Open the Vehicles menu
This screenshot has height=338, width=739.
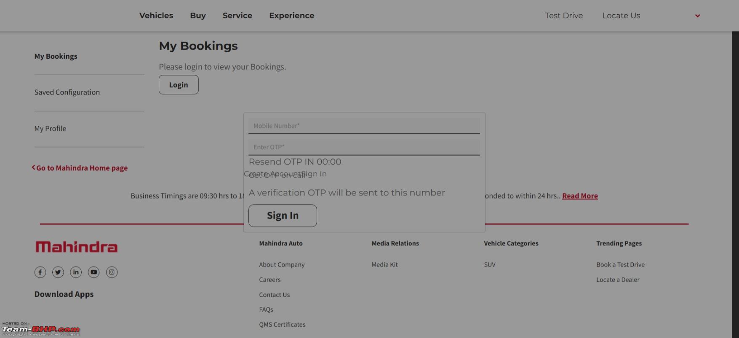tap(156, 16)
